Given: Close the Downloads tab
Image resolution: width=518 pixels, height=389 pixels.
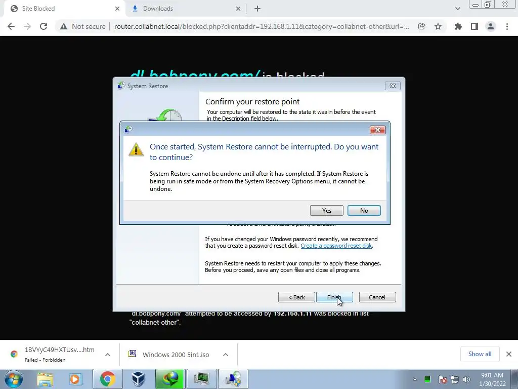Looking at the screenshot, I should point(238,9).
